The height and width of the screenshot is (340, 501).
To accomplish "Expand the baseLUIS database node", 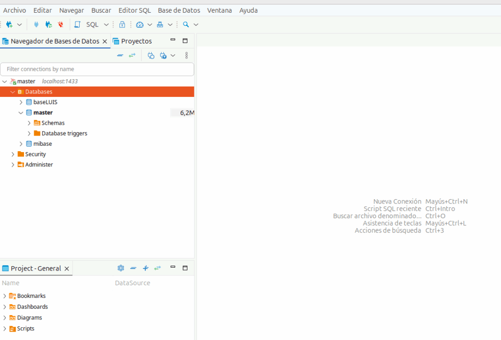I will [x=21, y=102].
